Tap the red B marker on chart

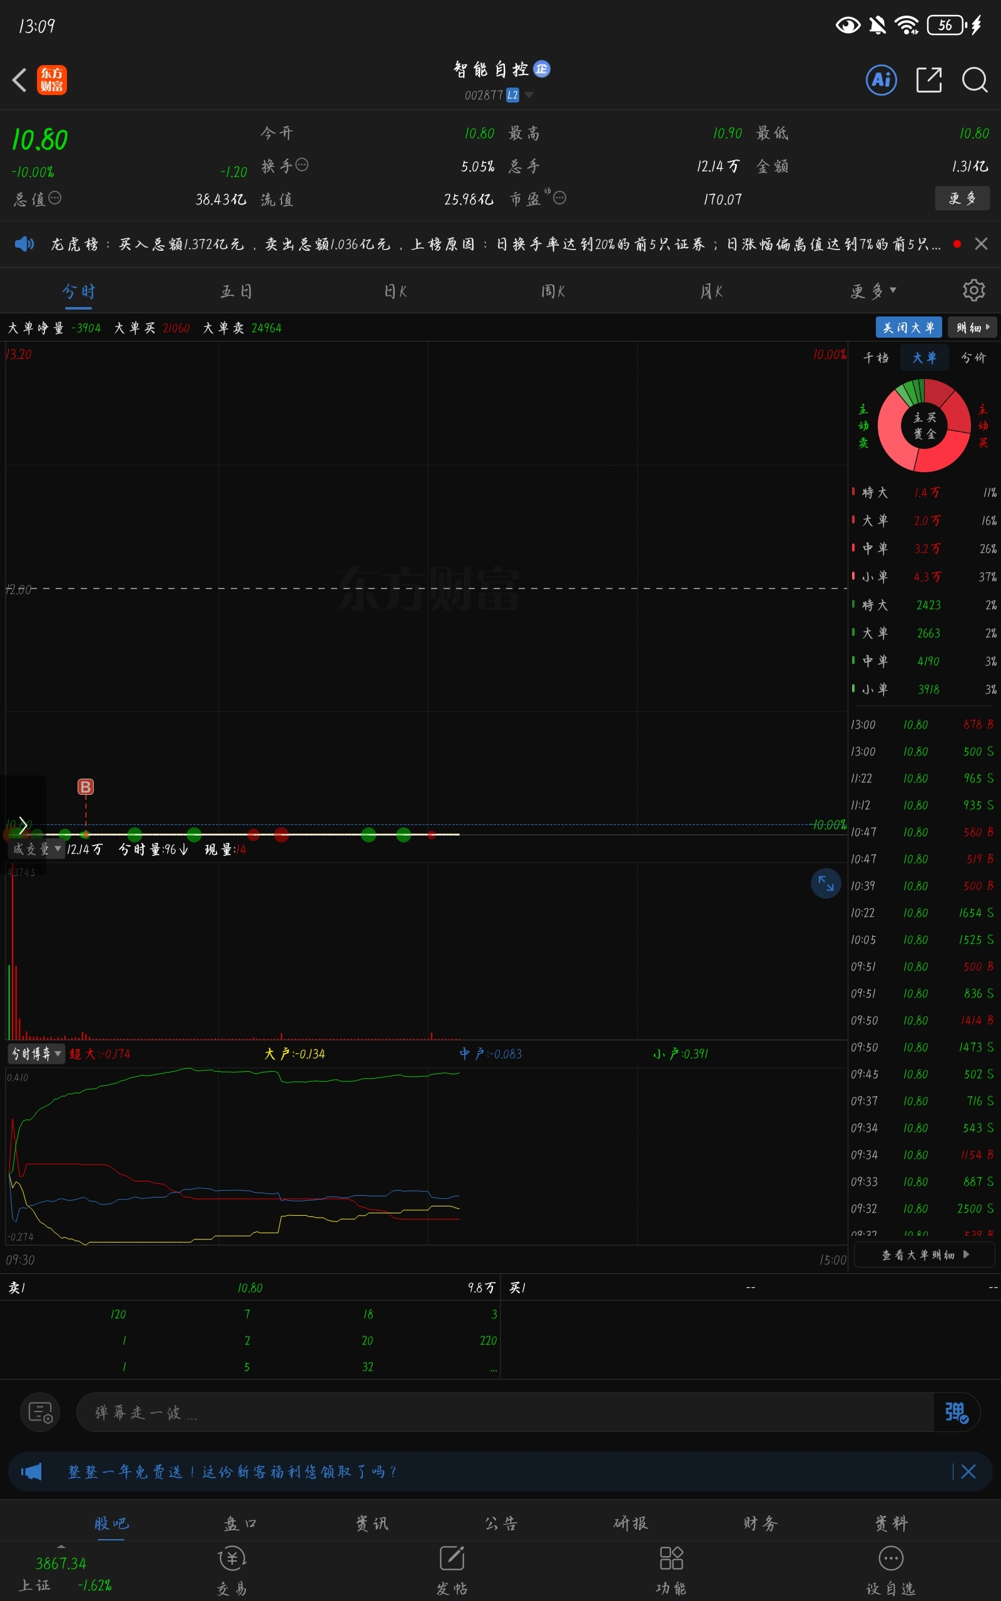86,787
